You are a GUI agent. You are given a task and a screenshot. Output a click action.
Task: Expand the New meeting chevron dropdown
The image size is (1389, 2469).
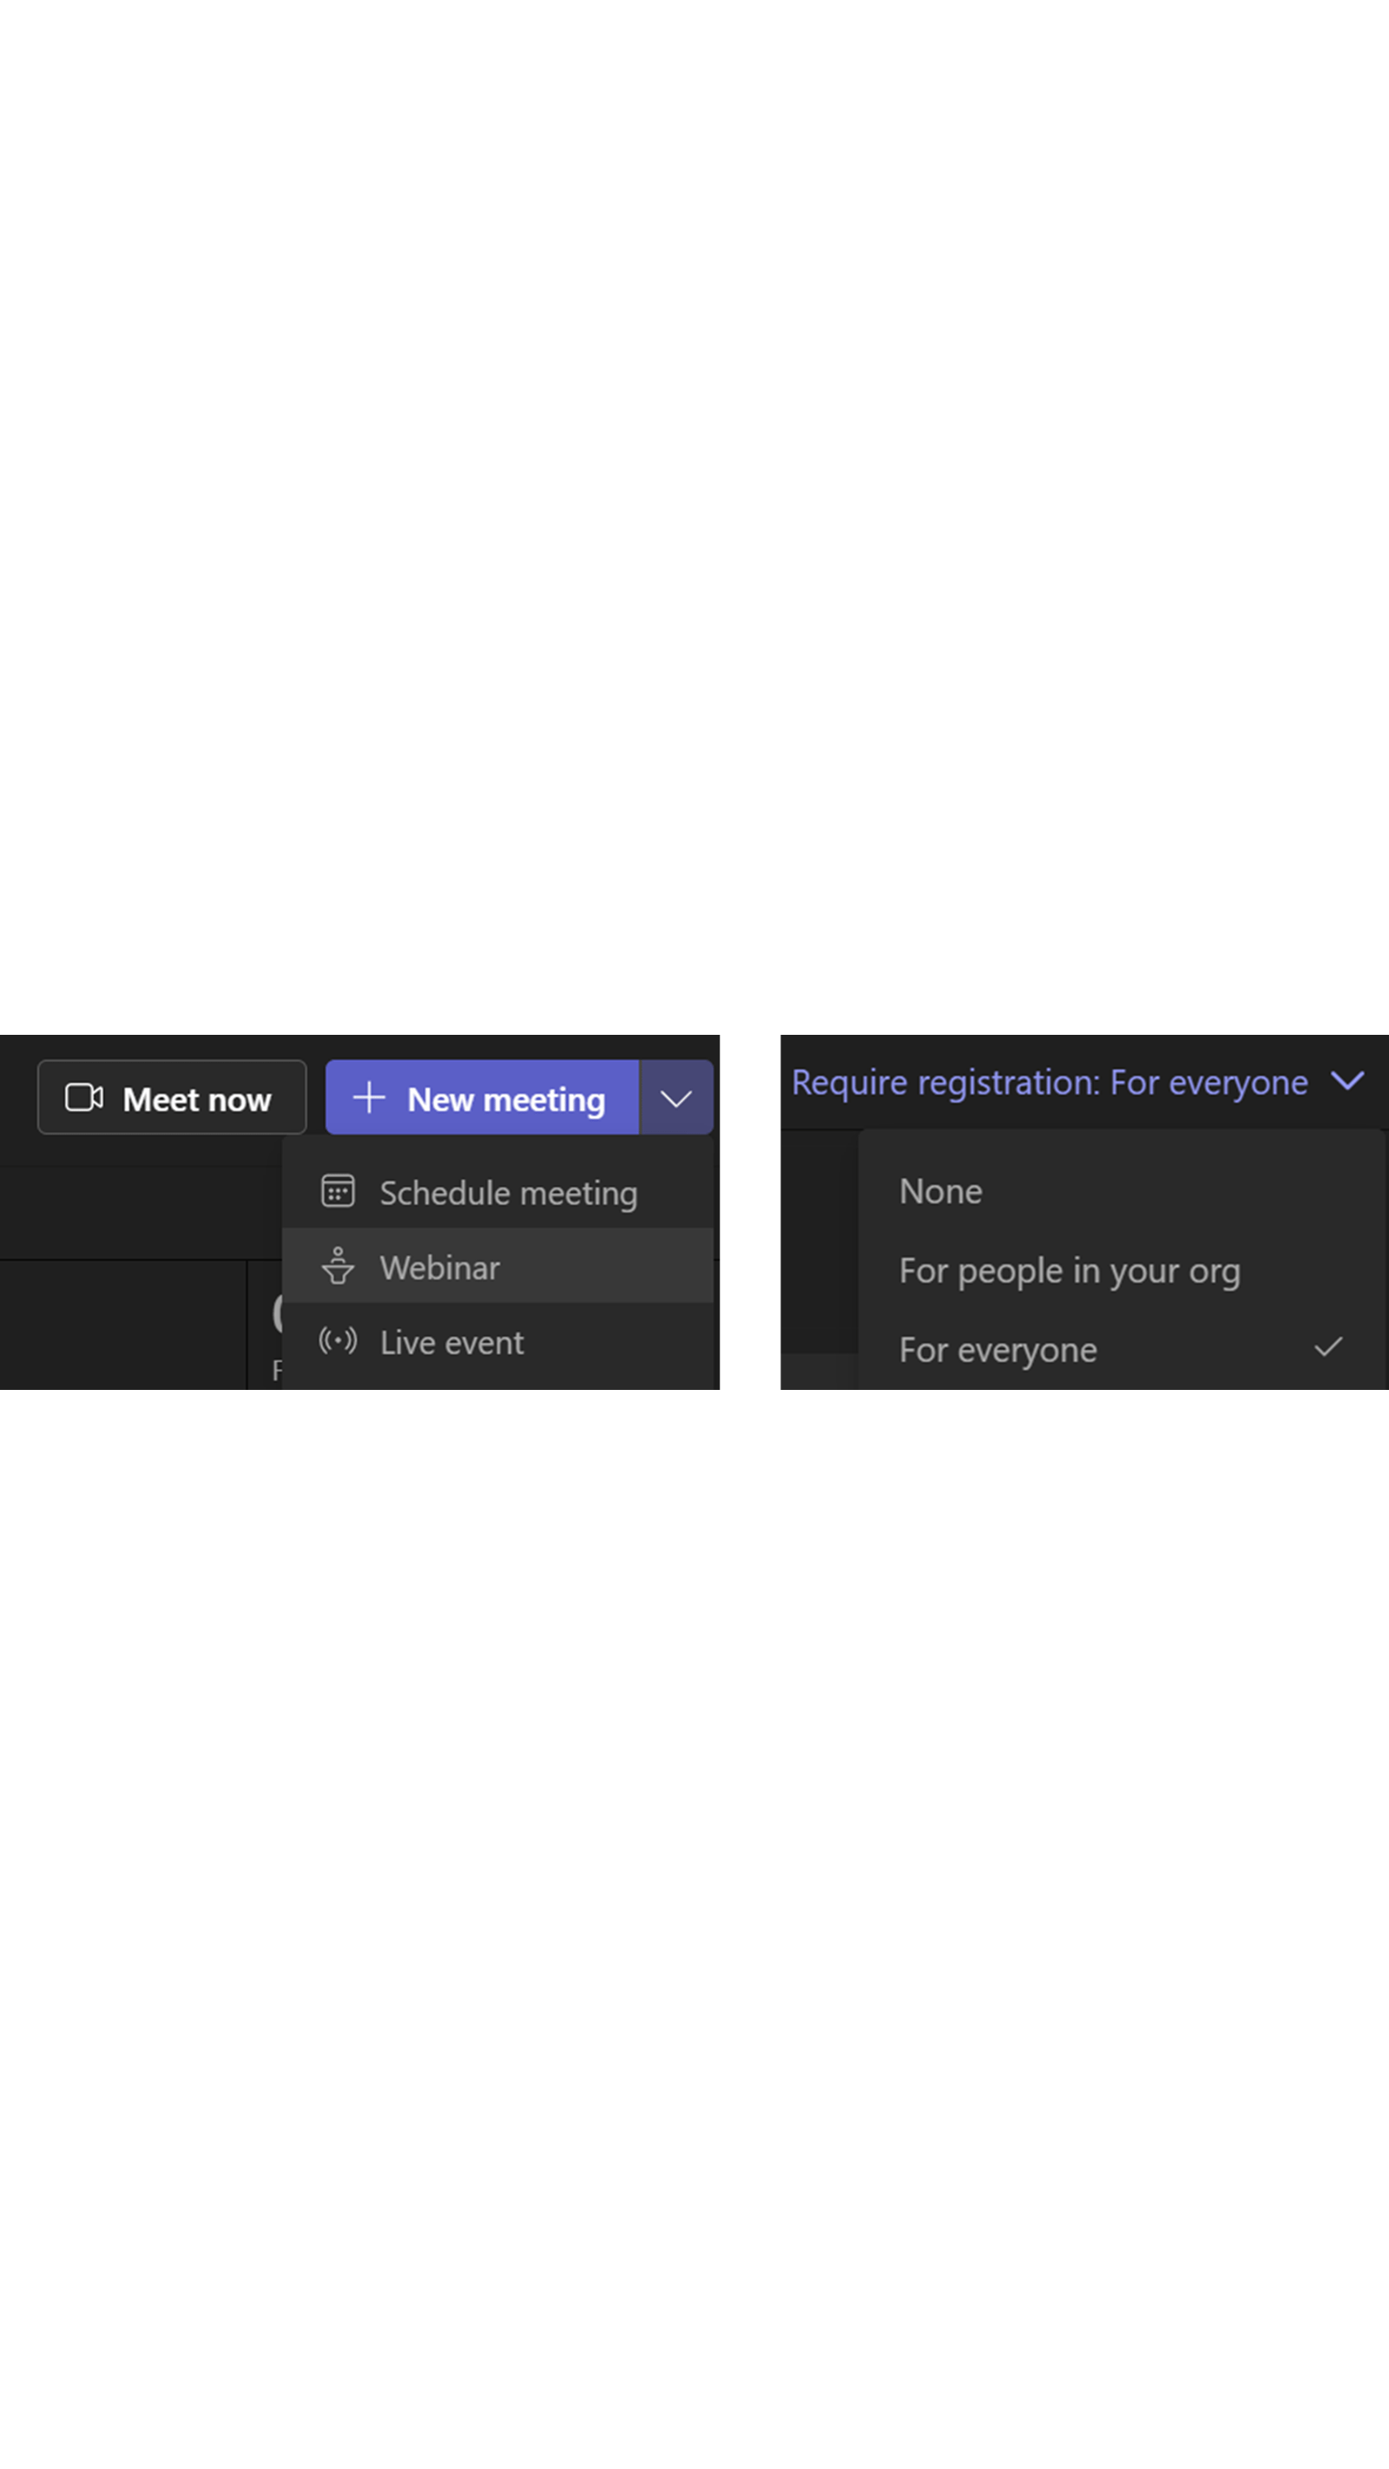[675, 1098]
